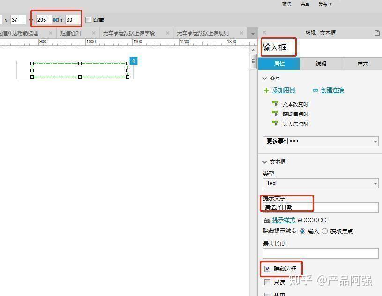Viewport: 382px width, 296px height.
Task: Toggle the lock aspect ratio icon between w and h
Action: click(56, 20)
